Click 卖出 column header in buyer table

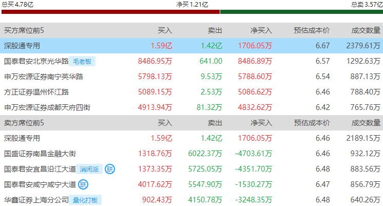tap(215, 30)
